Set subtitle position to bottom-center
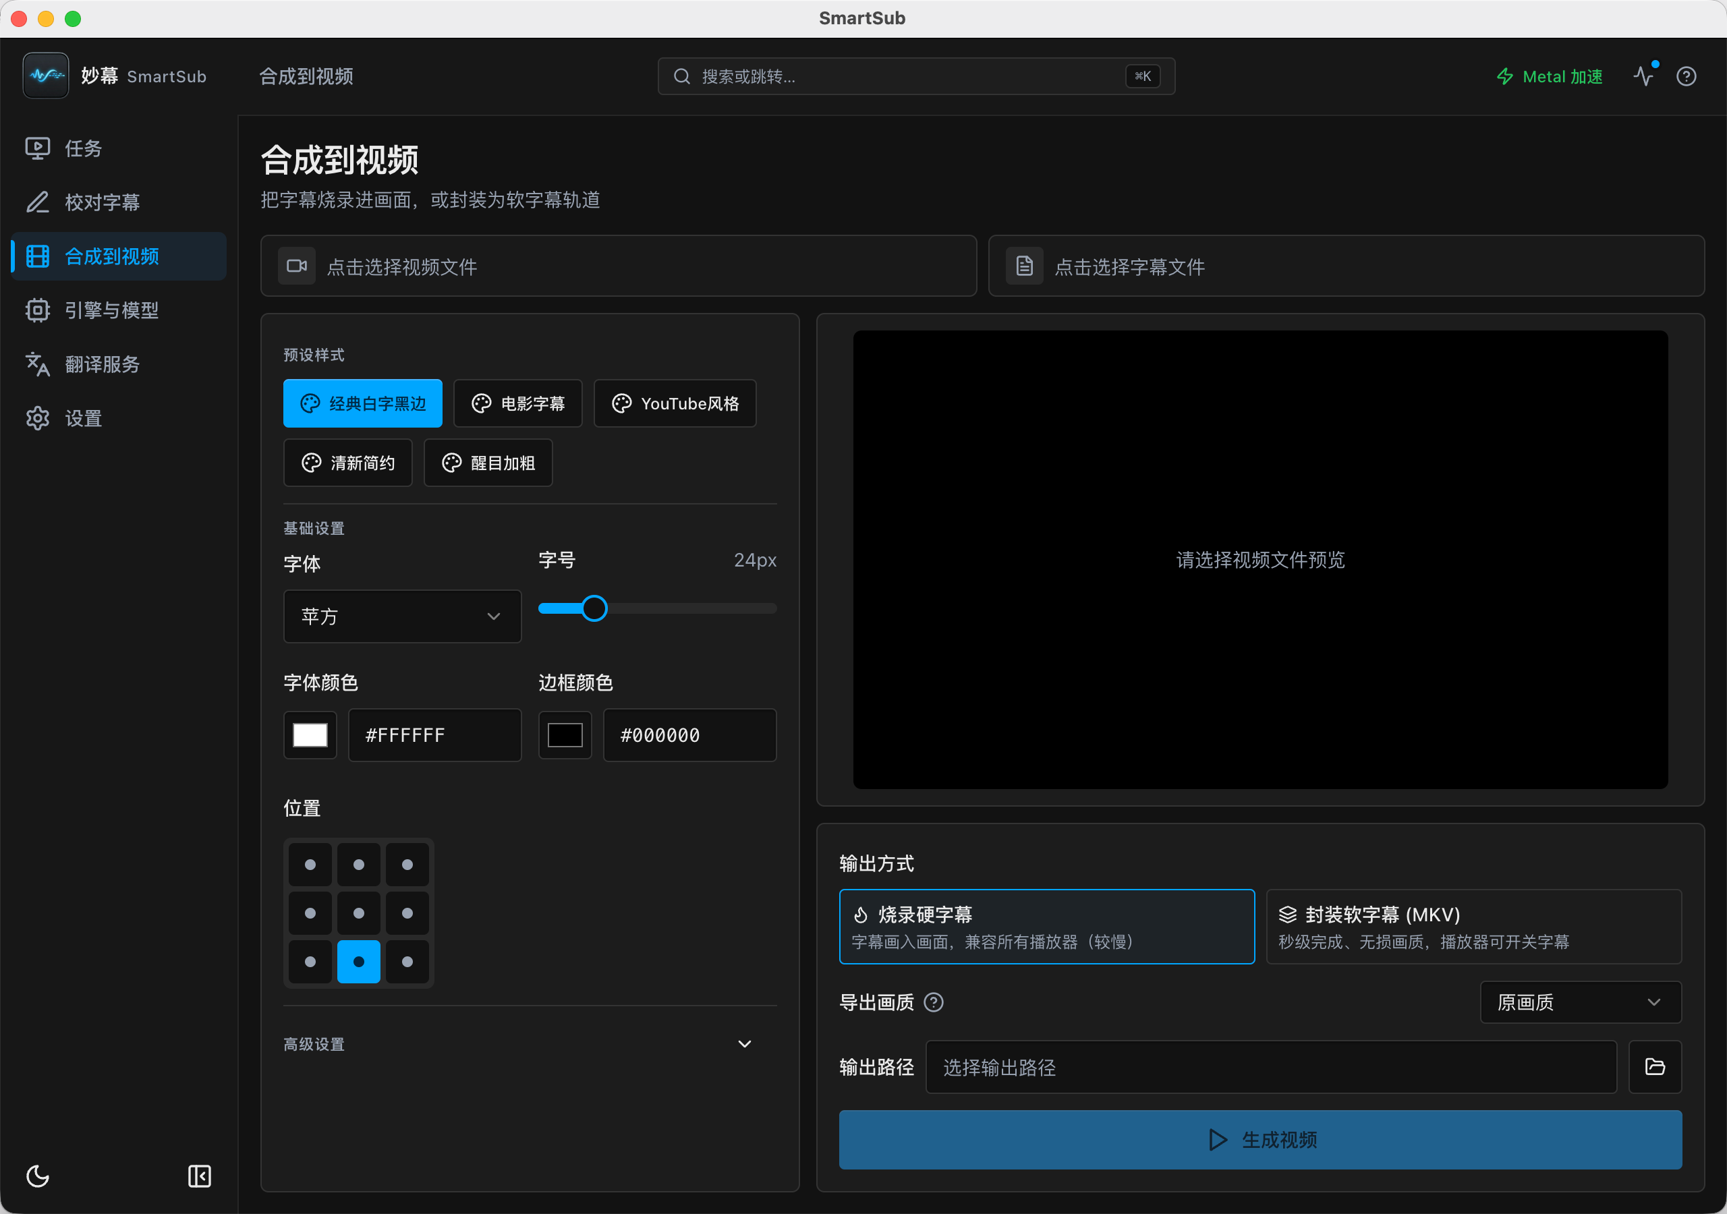Image resolution: width=1727 pixels, height=1214 pixels. coord(359,961)
